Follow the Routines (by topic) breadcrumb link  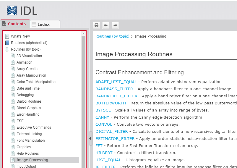coord(112,36)
